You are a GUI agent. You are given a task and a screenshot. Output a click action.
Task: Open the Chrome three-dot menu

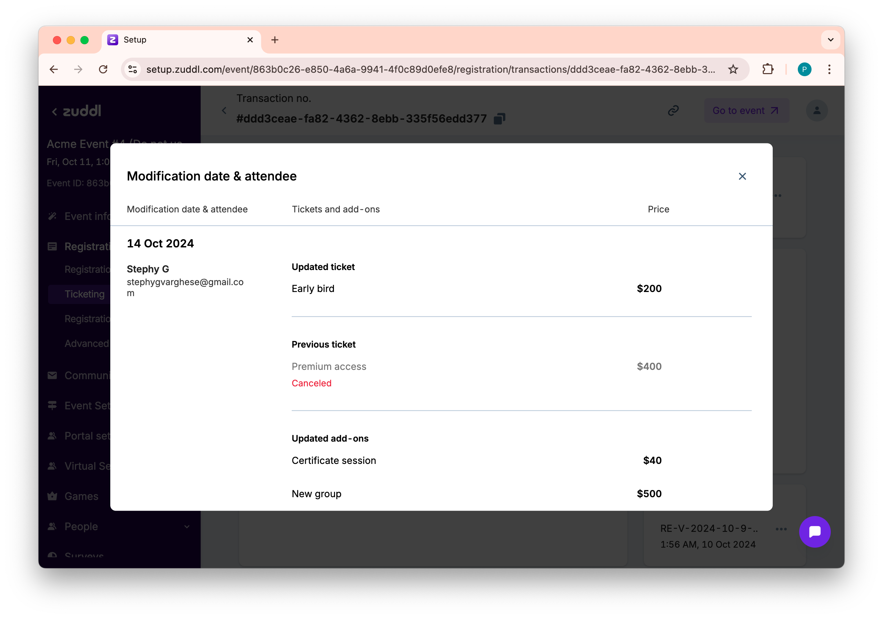pyautogui.click(x=829, y=70)
